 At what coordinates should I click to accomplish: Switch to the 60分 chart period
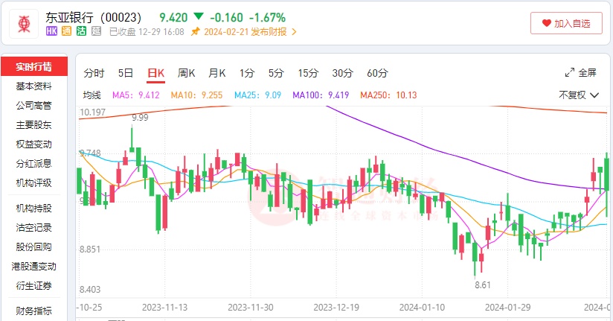(377, 73)
